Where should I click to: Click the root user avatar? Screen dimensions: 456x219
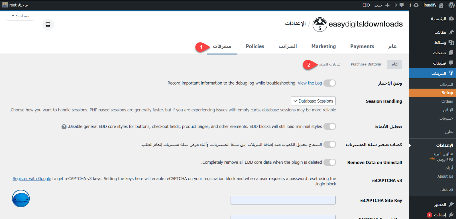point(5,5)
